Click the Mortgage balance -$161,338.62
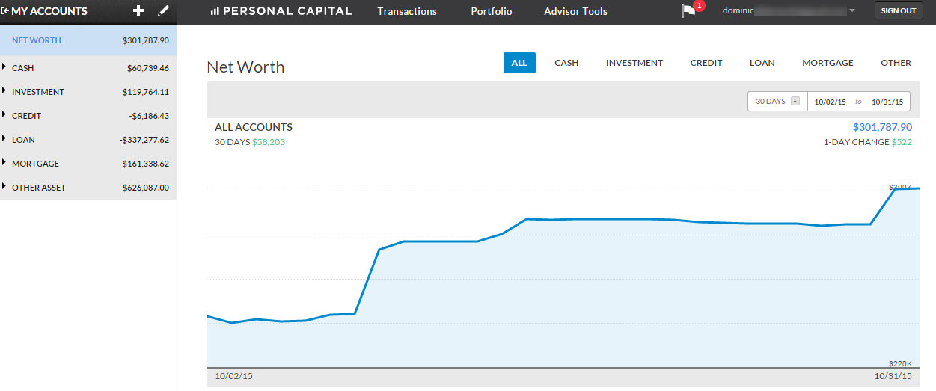The image size is (936, 391). click(144, 164)
